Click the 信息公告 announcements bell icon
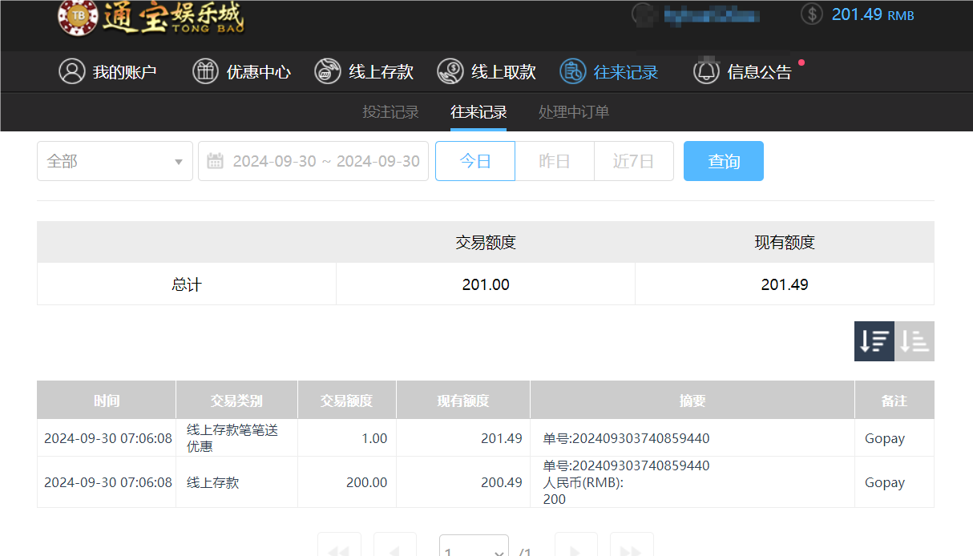Screen dimensions: 973x556 pyautogui.click(x=706, y=71)
